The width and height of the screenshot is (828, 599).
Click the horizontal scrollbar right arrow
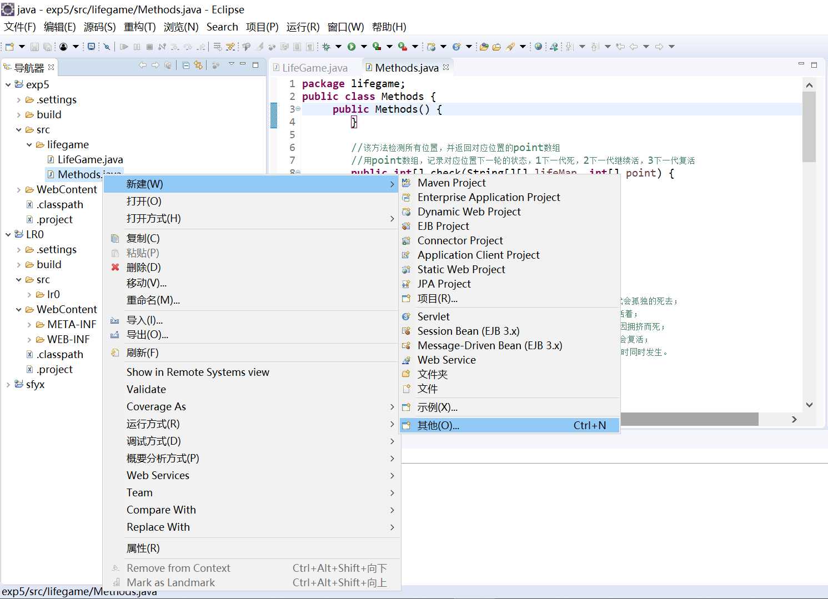coord(794,419)
